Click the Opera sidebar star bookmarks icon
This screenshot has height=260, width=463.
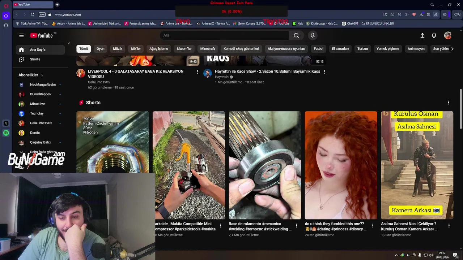(6, 25)
